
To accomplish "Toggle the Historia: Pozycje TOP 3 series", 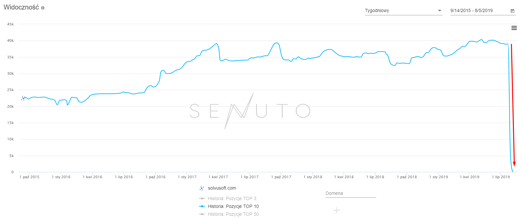I will pyautogui.click(x=232, y=198).
